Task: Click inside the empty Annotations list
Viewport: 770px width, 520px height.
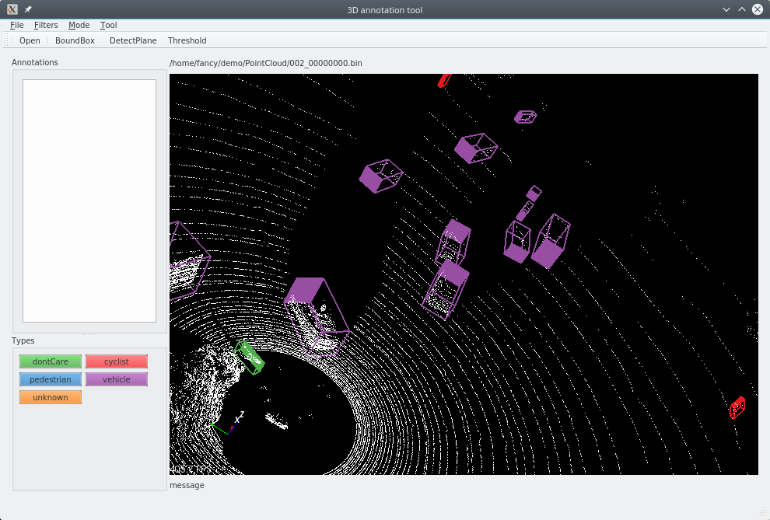Action: [89, 201]
